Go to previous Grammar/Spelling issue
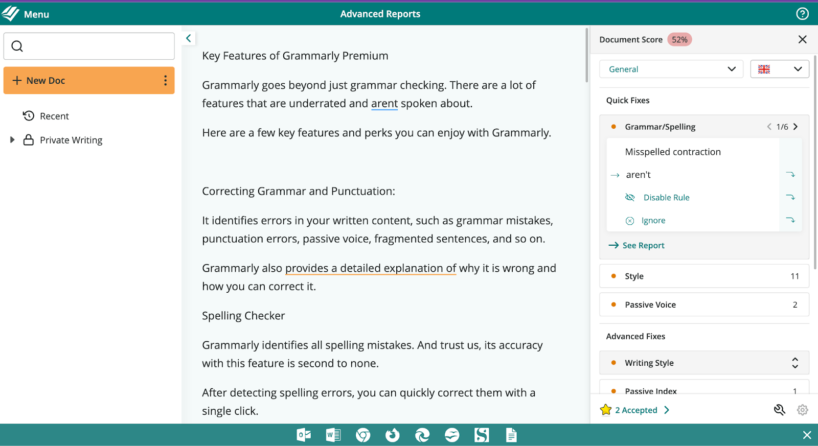 769,127
